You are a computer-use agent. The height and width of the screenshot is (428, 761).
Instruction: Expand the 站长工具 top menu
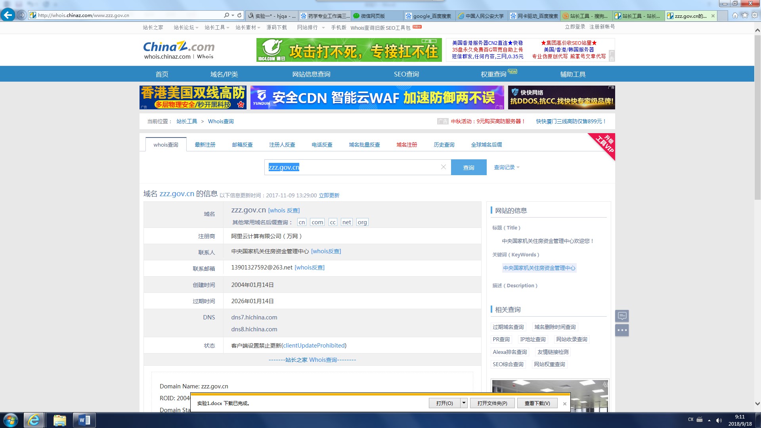[x=217, y=27]
